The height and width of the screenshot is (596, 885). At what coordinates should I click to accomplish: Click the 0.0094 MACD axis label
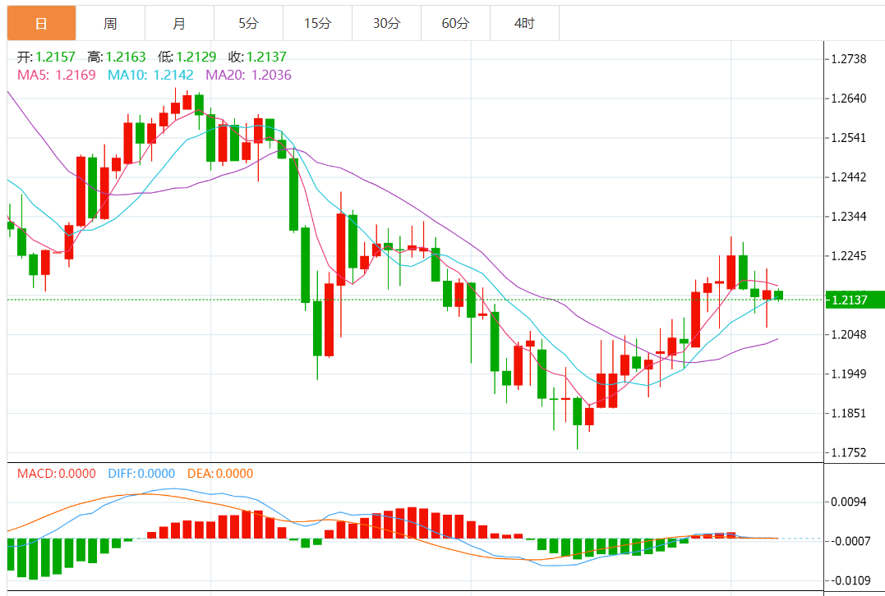pos(849,502)
